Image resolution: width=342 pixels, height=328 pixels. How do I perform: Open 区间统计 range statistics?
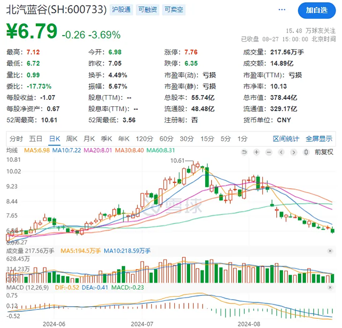click(286, 139)
